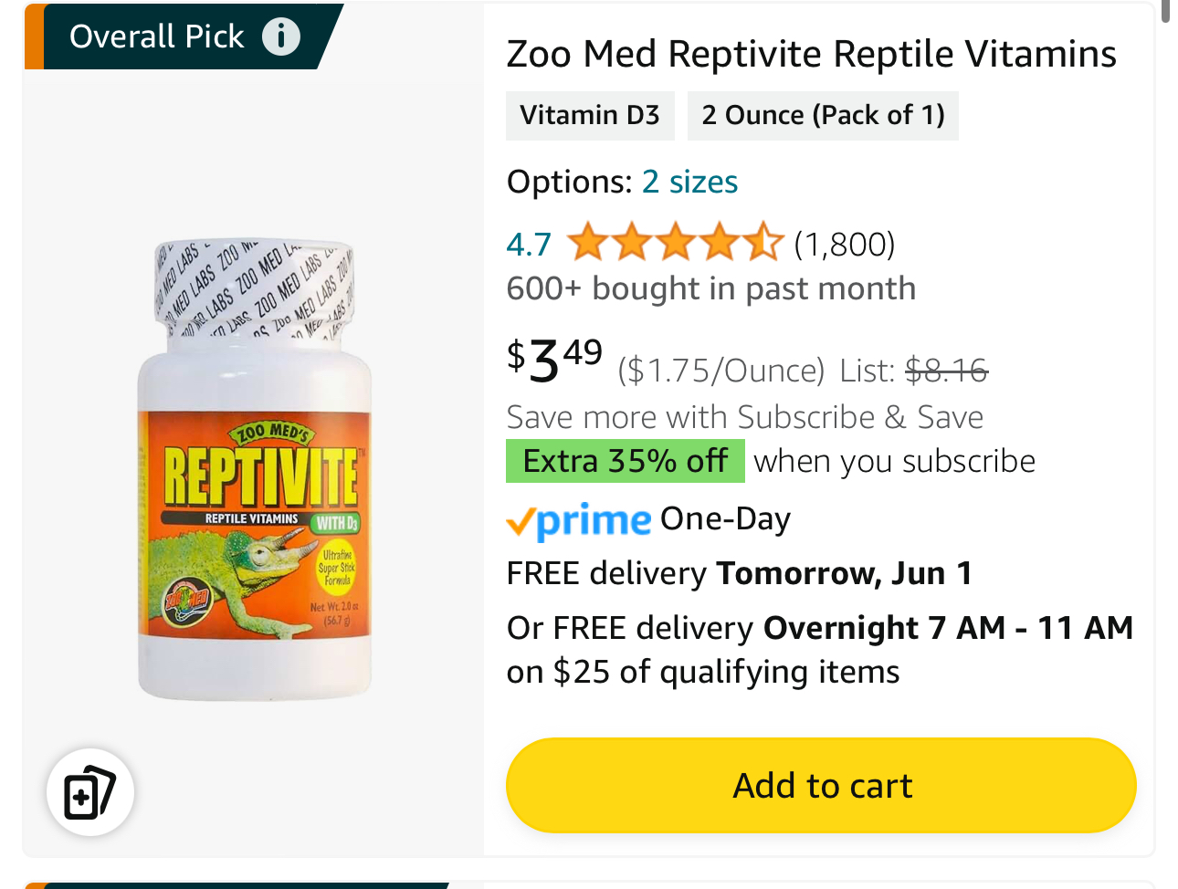Click the star rating icons

(x=675, y=244)
